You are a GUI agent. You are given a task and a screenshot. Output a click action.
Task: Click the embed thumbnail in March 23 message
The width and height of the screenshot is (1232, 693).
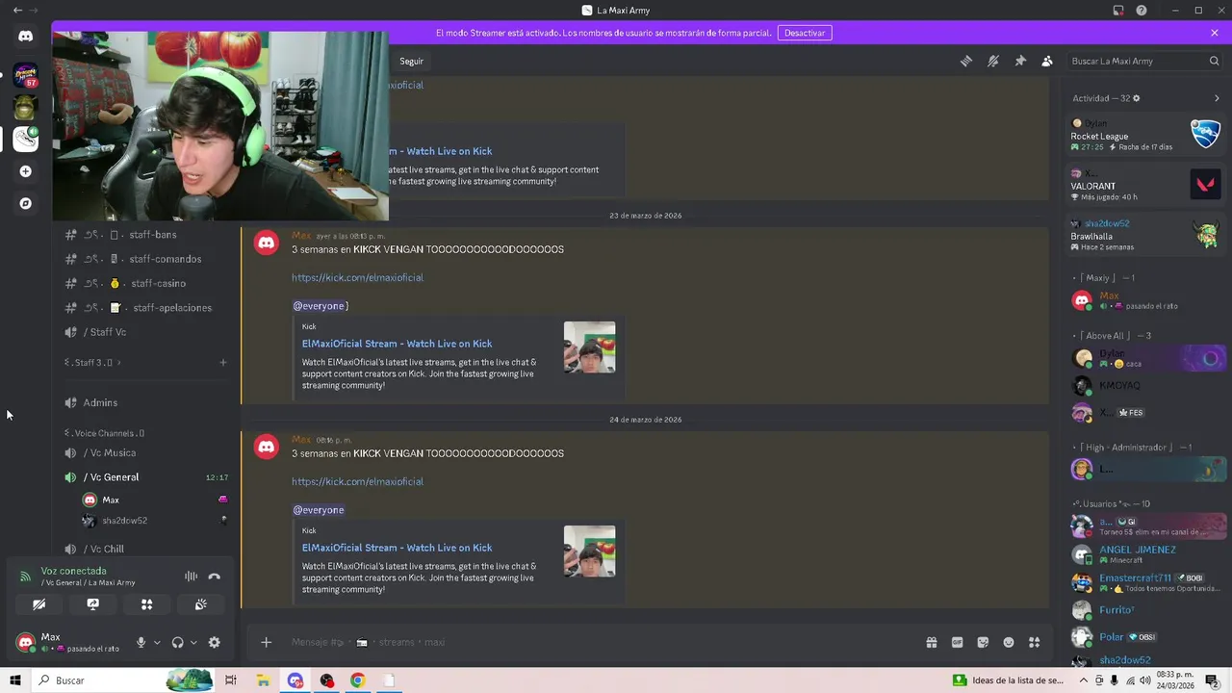pyautogui.click(x=589, y=346)
